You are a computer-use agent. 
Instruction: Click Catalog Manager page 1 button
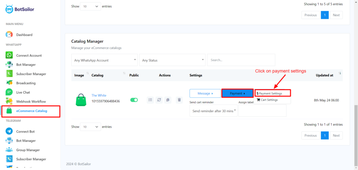(x=325, y=135)
